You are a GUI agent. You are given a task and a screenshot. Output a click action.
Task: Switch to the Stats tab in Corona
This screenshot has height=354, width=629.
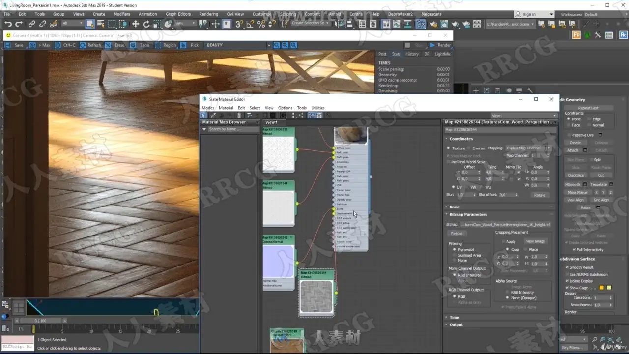(396, 54)
